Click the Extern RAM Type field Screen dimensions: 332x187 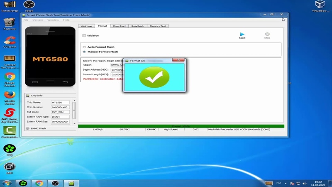(60, 117)
